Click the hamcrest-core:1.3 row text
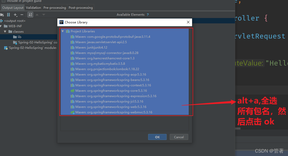Viewport: 288px width, 156px height. pos(105,58)
